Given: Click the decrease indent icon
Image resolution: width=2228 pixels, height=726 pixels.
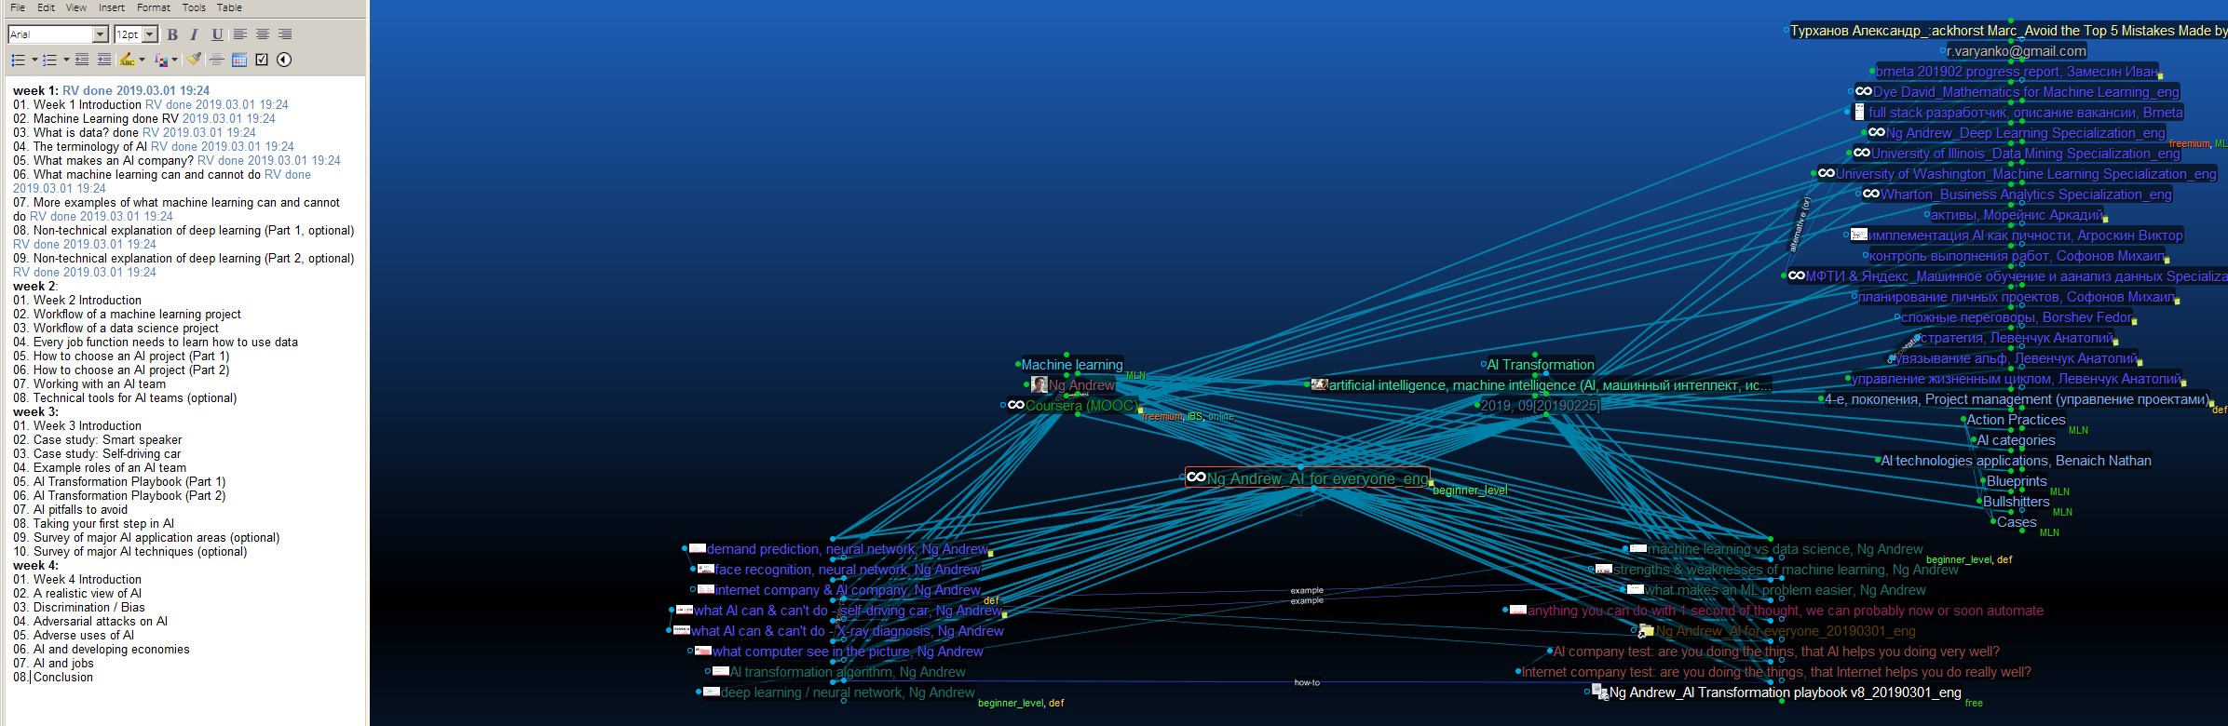Looking at the screenshot, I should point(82,60).
